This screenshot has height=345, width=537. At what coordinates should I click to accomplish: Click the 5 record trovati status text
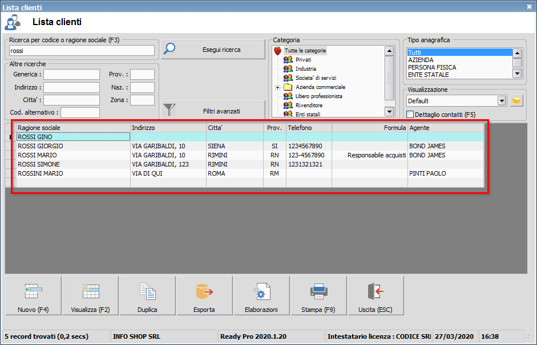pos(47,336)
